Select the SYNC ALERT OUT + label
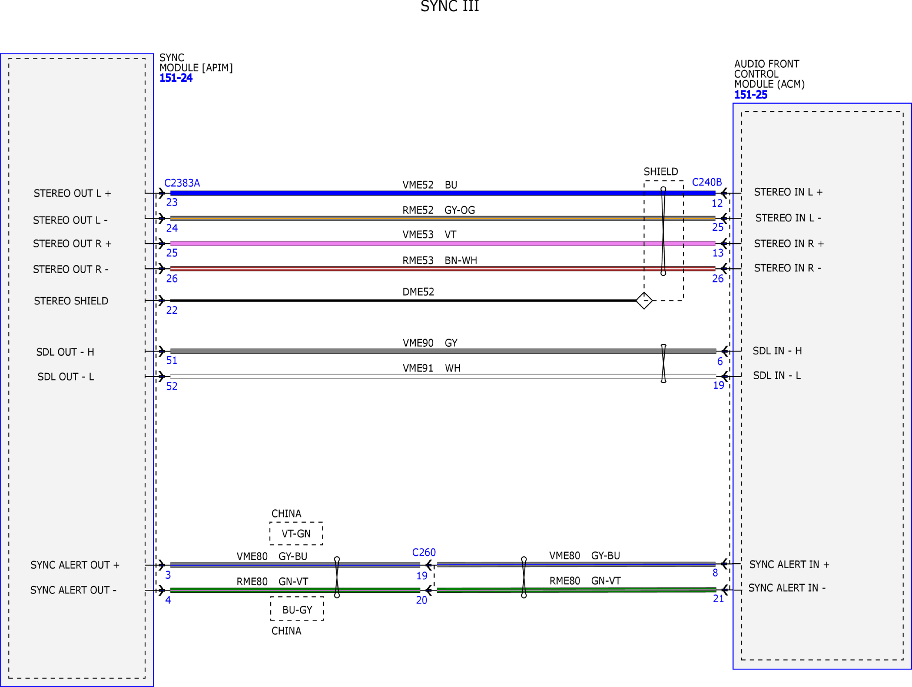This screenshot has width=912, height=687. 75,565
